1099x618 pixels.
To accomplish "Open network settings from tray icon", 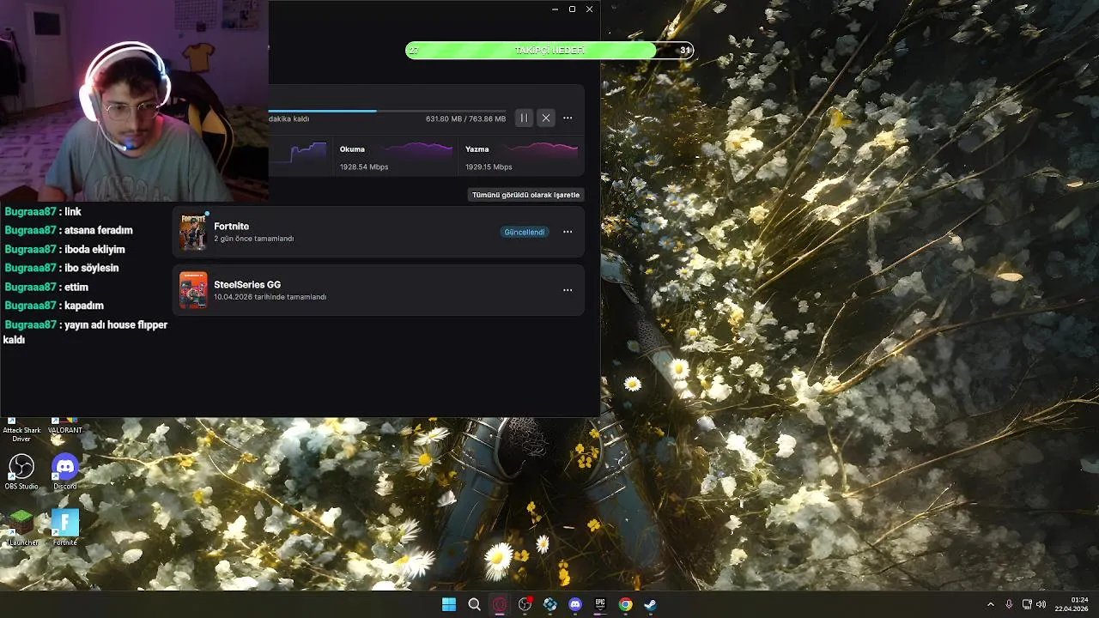I will (1027, 604).
